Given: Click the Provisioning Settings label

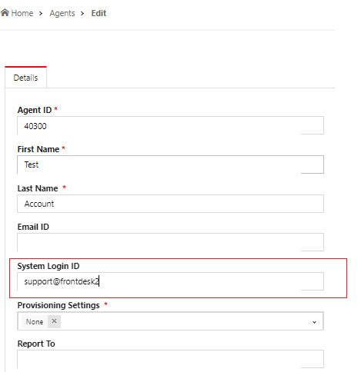Looking at the screenshot, I should [x=58, y=305].
